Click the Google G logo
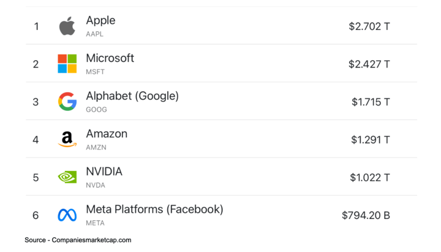Image resolution: width=441 pixels, height=252 pixels. (67, 102)
